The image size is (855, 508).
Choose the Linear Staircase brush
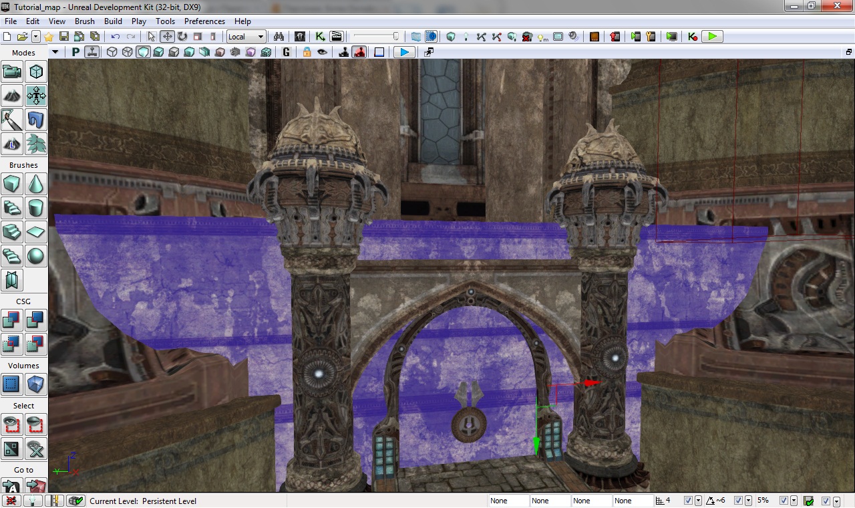click(x=13, y=232)
